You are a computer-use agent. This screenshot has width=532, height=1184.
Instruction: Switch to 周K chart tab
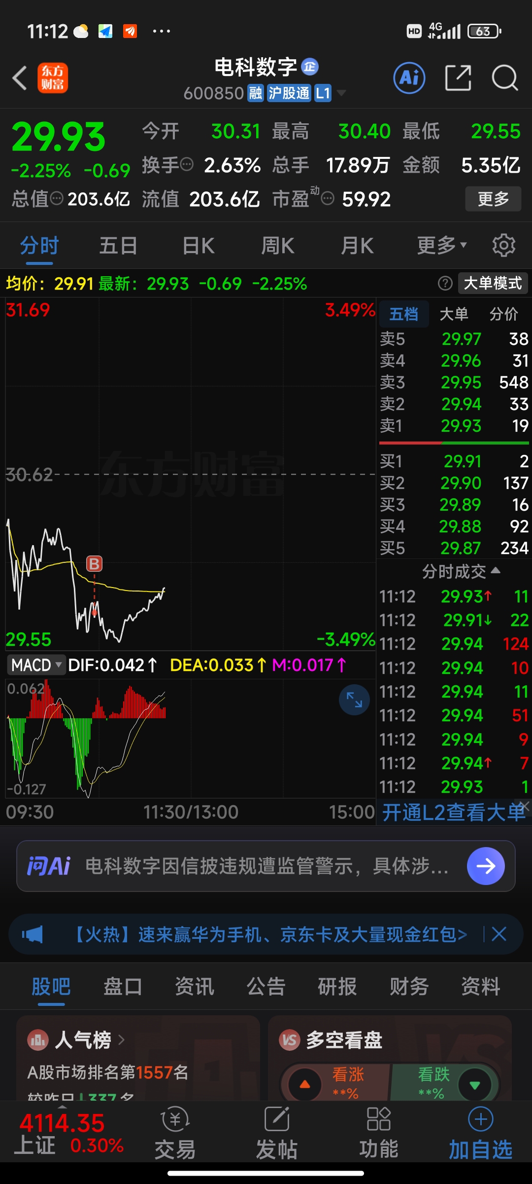coord(278,245)
